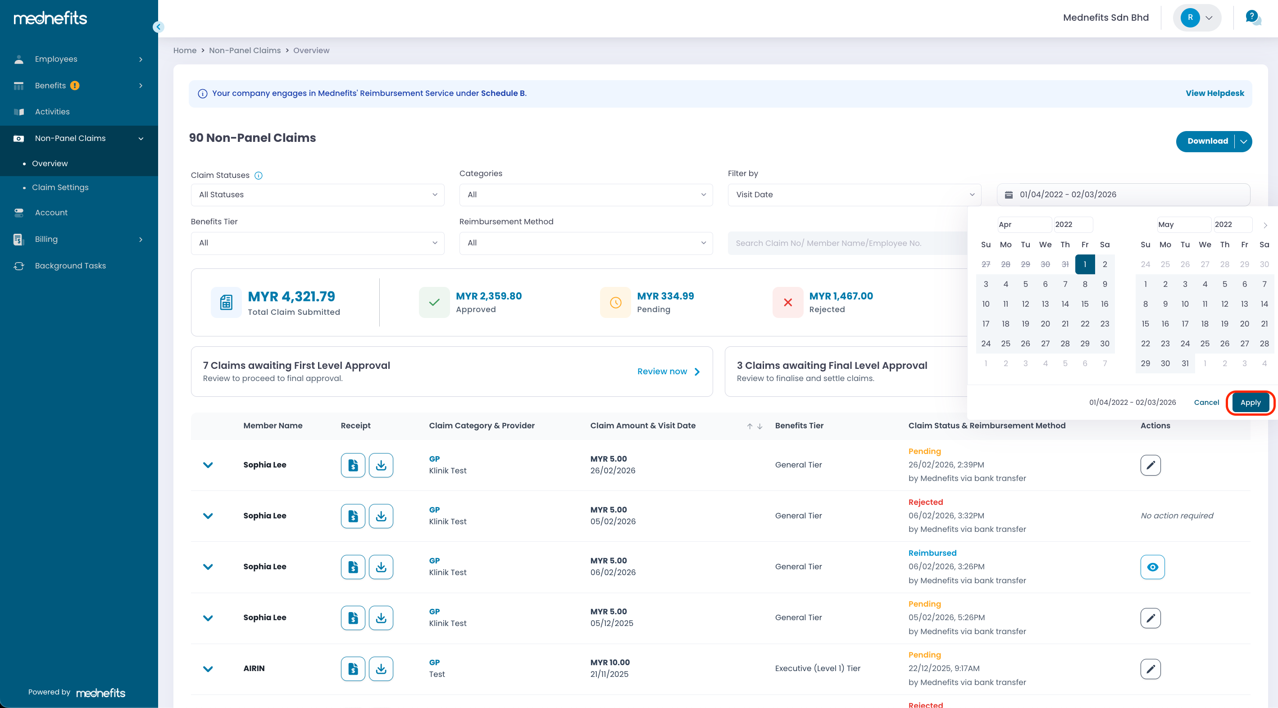Open Claim Settings in the sidebar

point(60,187)
